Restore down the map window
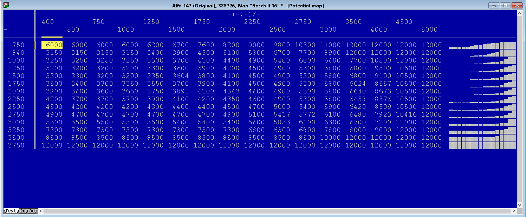526x217 pixels. [x=505, y=5]
